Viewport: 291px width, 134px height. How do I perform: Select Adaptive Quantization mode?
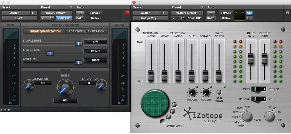click(86, 31)
